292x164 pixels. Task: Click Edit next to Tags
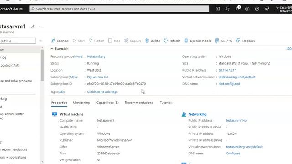tap(61, 92)
